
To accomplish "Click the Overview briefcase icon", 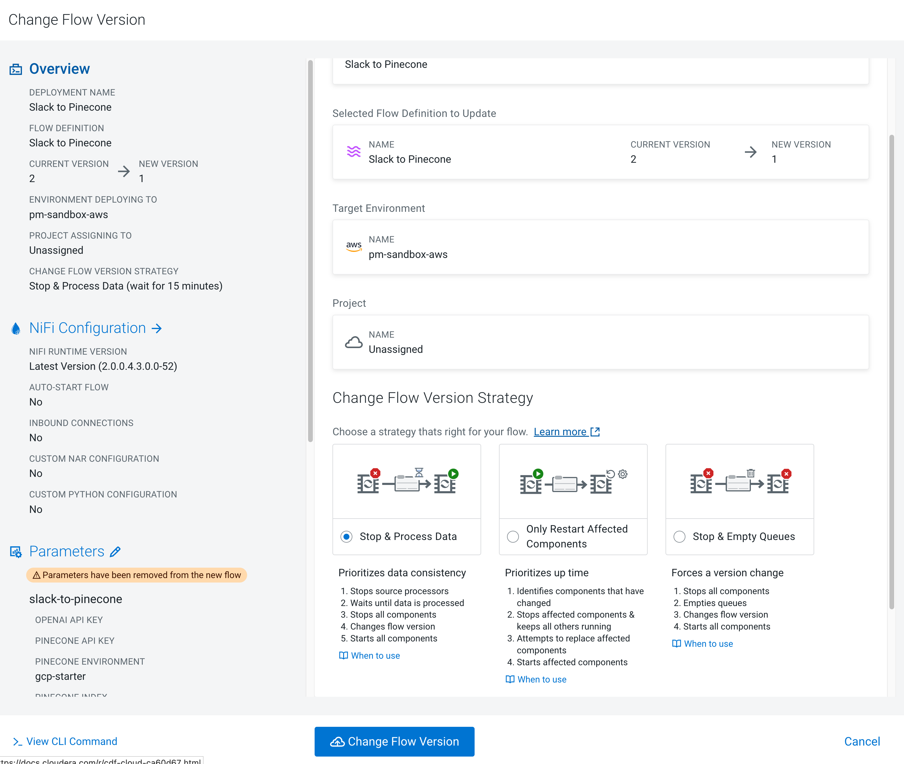I will 15,69.
